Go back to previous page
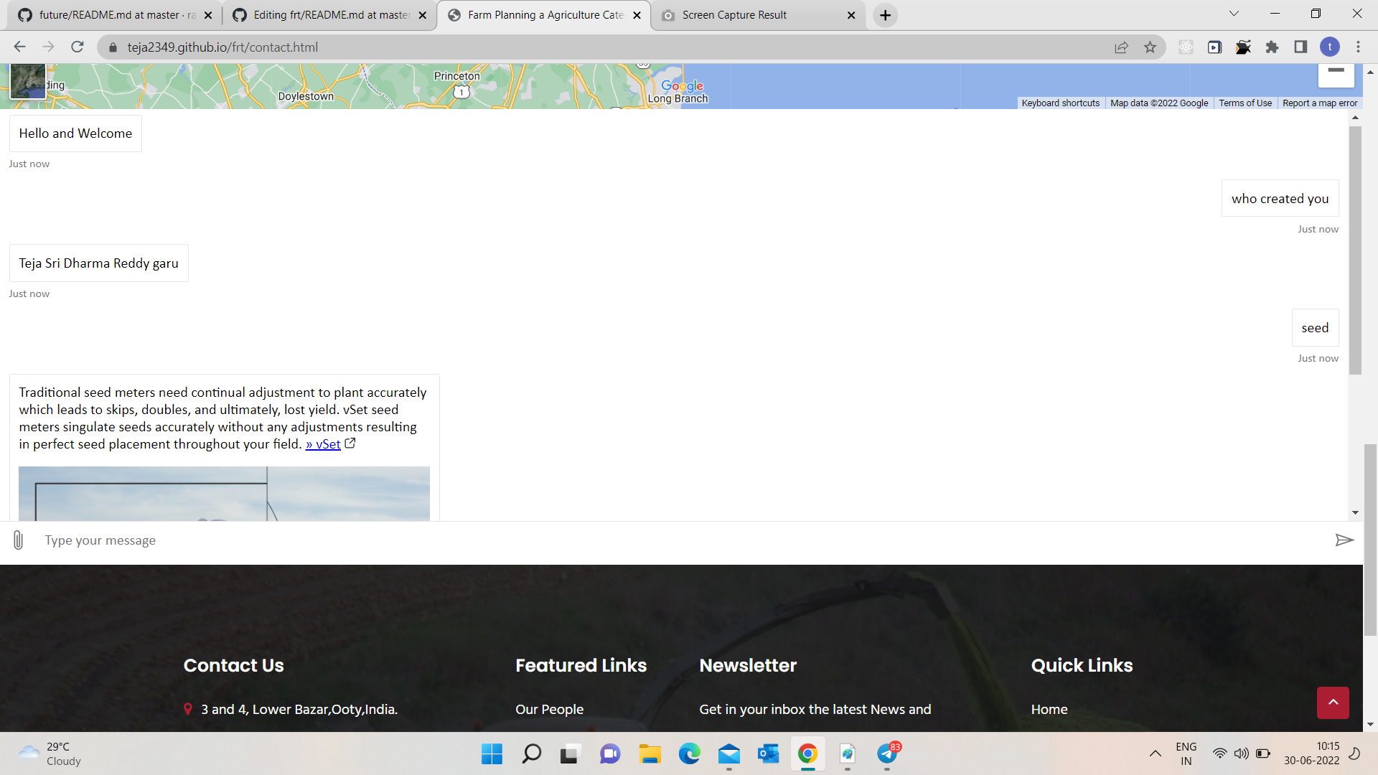Image resolution: width=1378 pixels, height=775 pixels. tap(19, 47)
